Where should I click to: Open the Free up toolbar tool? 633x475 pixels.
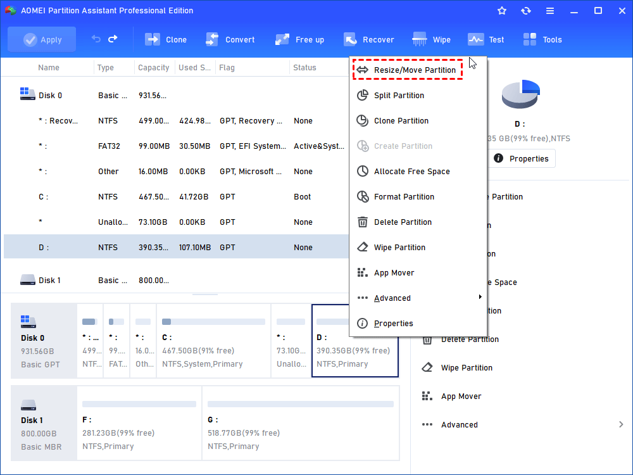(299, 39)
